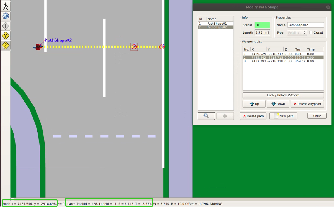This screenshot has height=207, width=334.
Task: Select the Y-junction road sign tool
Action: click(5, 36)
